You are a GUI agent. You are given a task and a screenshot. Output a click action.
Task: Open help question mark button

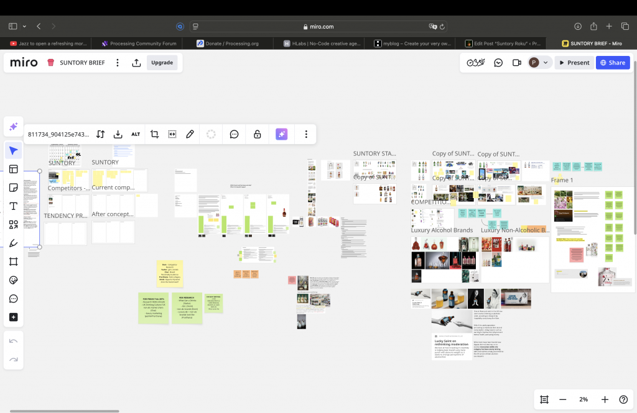(623, 399)
